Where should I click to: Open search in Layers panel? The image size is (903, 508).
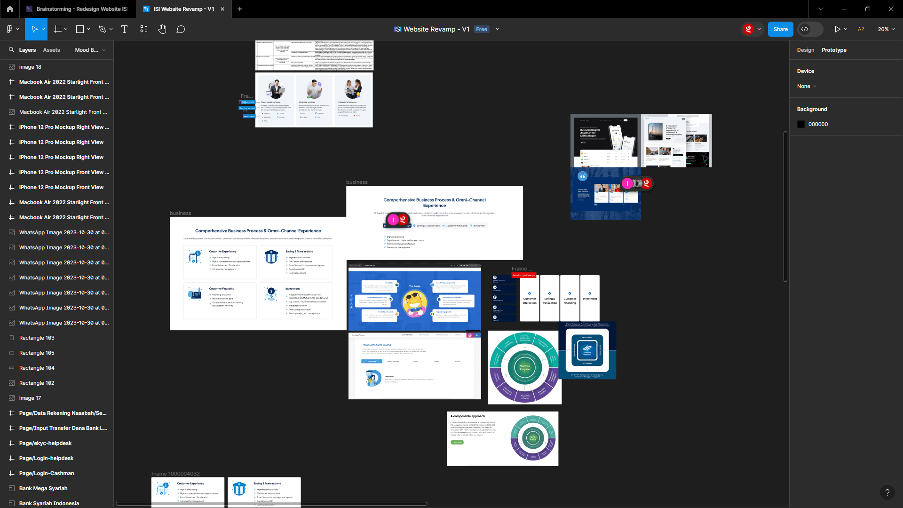pyautogui.click(x=11, y=50)
